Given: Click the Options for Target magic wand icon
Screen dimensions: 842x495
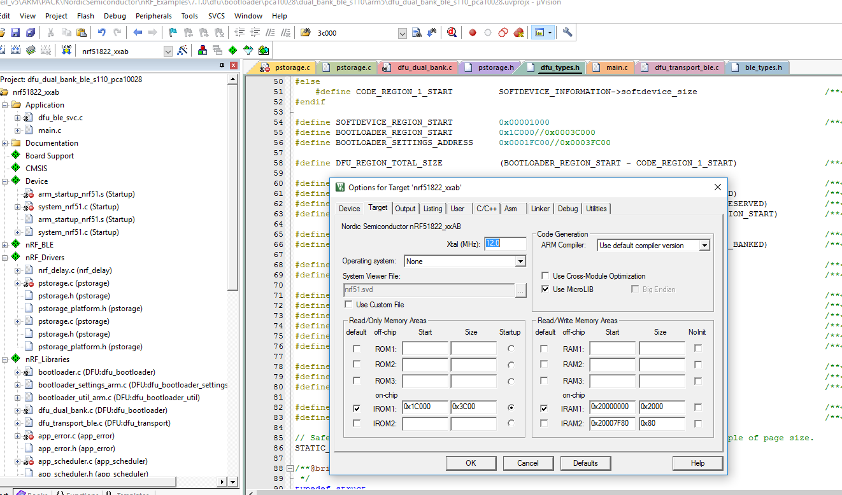Looking at the screenshot, I should click(x=182, y=51).
